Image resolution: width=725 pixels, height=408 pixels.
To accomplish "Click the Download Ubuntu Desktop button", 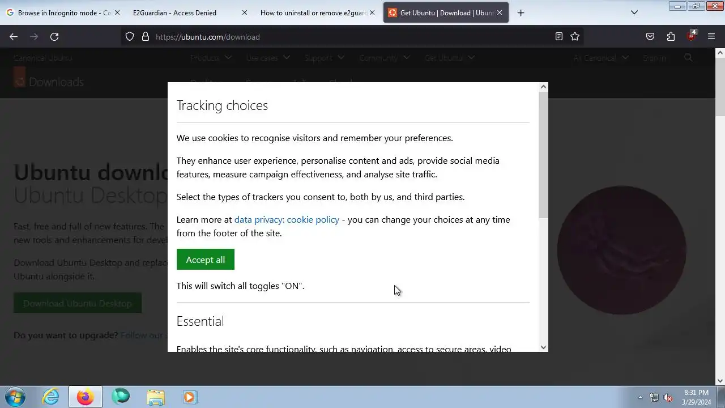I will tap(78, 303).
